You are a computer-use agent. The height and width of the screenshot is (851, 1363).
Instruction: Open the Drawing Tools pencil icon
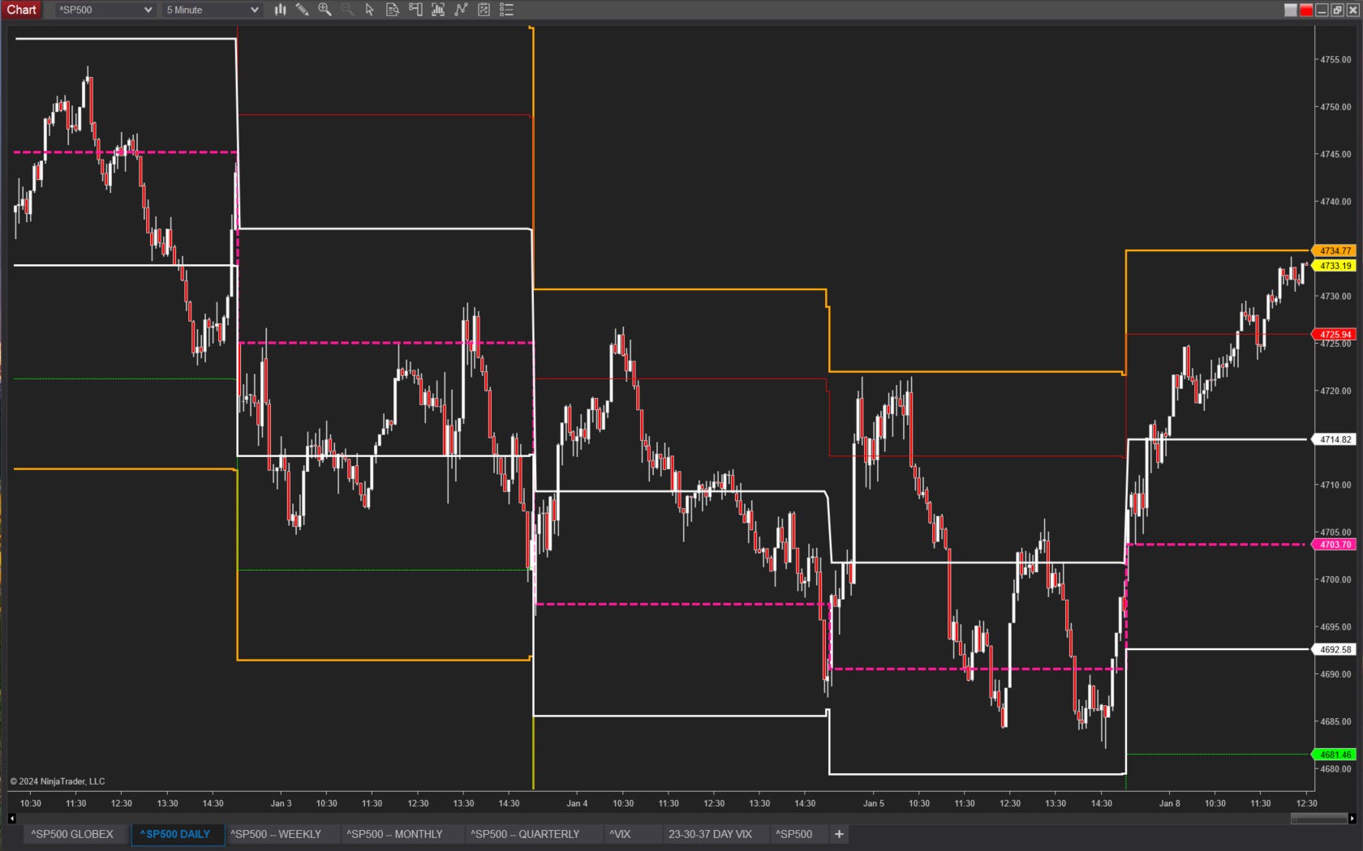click(x=302, y=10)
